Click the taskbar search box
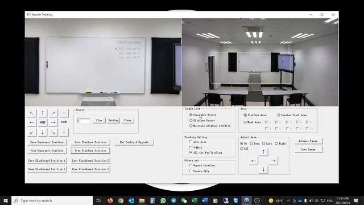The width and height of the screenshot is (364, 205). point(52,200)
